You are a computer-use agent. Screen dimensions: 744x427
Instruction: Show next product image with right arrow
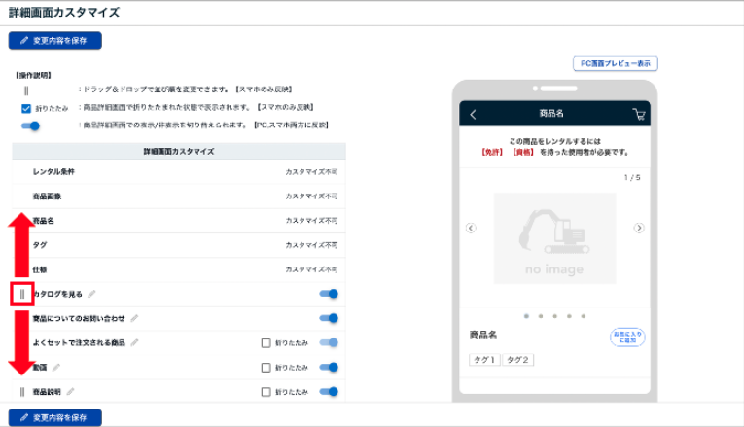639,228
